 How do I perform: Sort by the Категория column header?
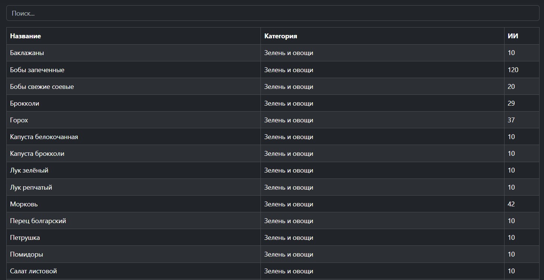pos(281,36)
